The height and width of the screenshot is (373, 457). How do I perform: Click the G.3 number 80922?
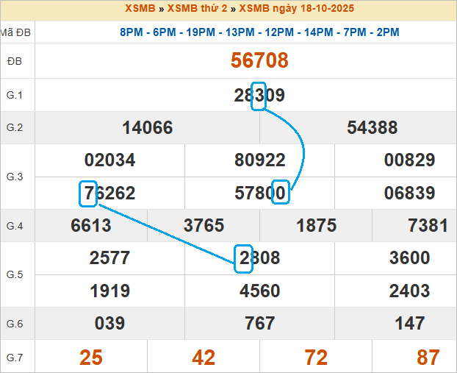tap(259, 160)
